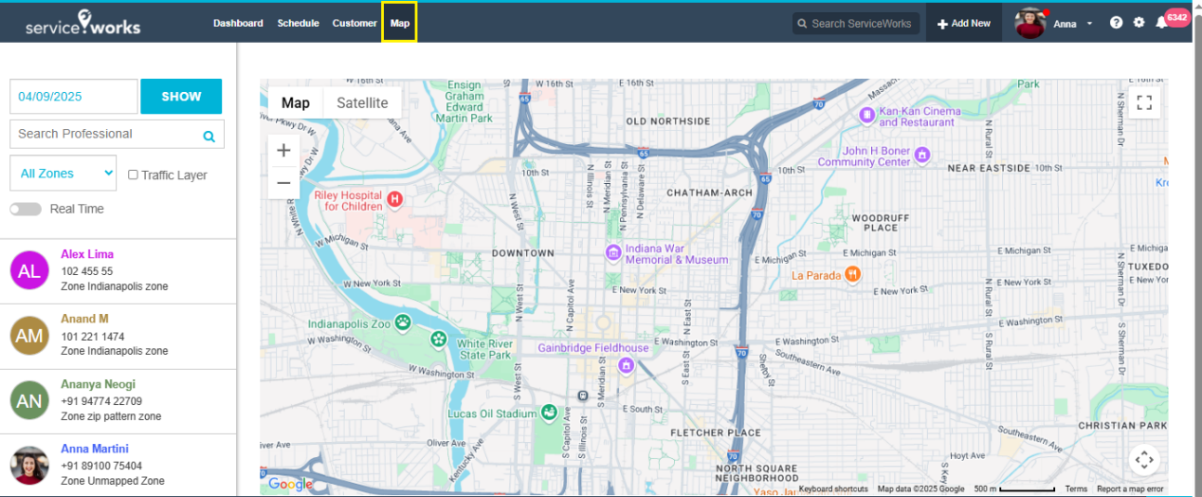
Task: Click the date field showing 04/09/2025
Action: pyautogui.click(x=74, y=97)
